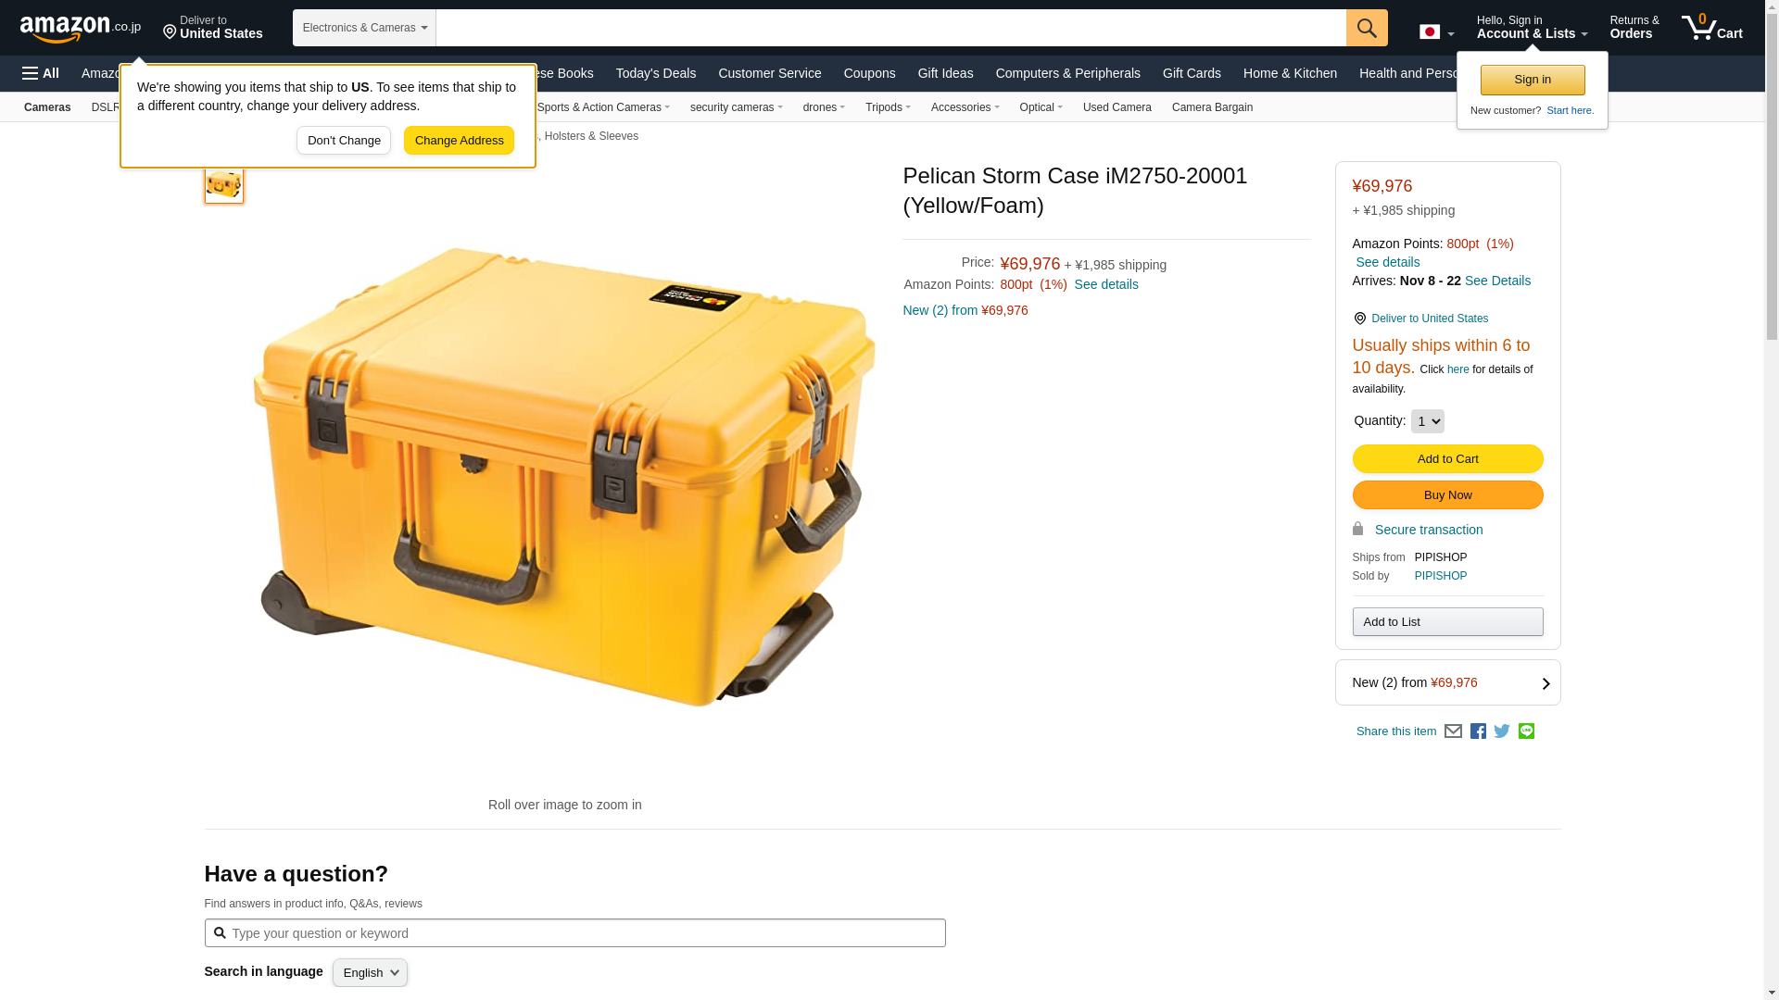
Task: Share item on Facebook icon
Action: (1478, 731)
